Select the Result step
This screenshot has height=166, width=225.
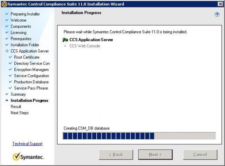(16, 107)
